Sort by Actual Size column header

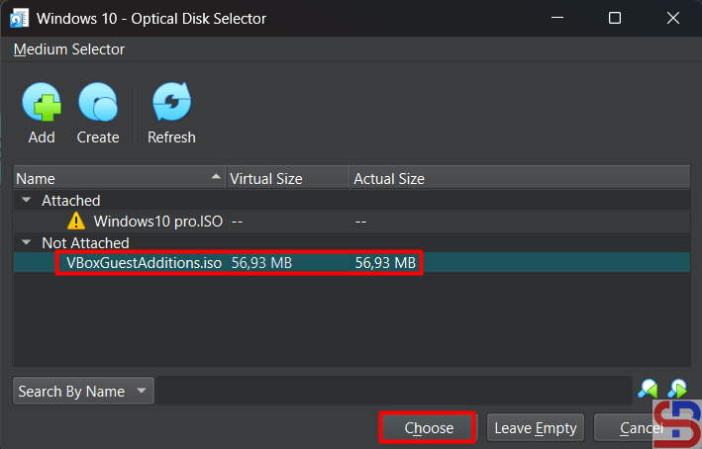[x=389, y=179]
